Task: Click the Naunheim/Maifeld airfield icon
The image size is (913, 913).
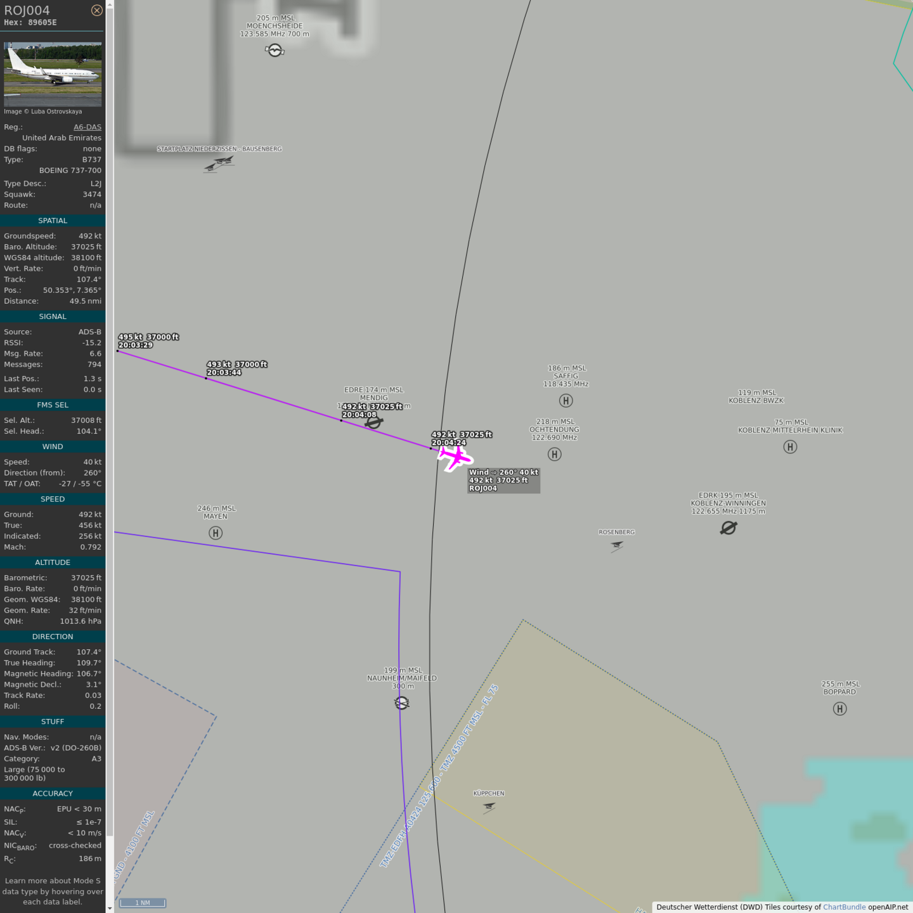Action: pos(402,703)
